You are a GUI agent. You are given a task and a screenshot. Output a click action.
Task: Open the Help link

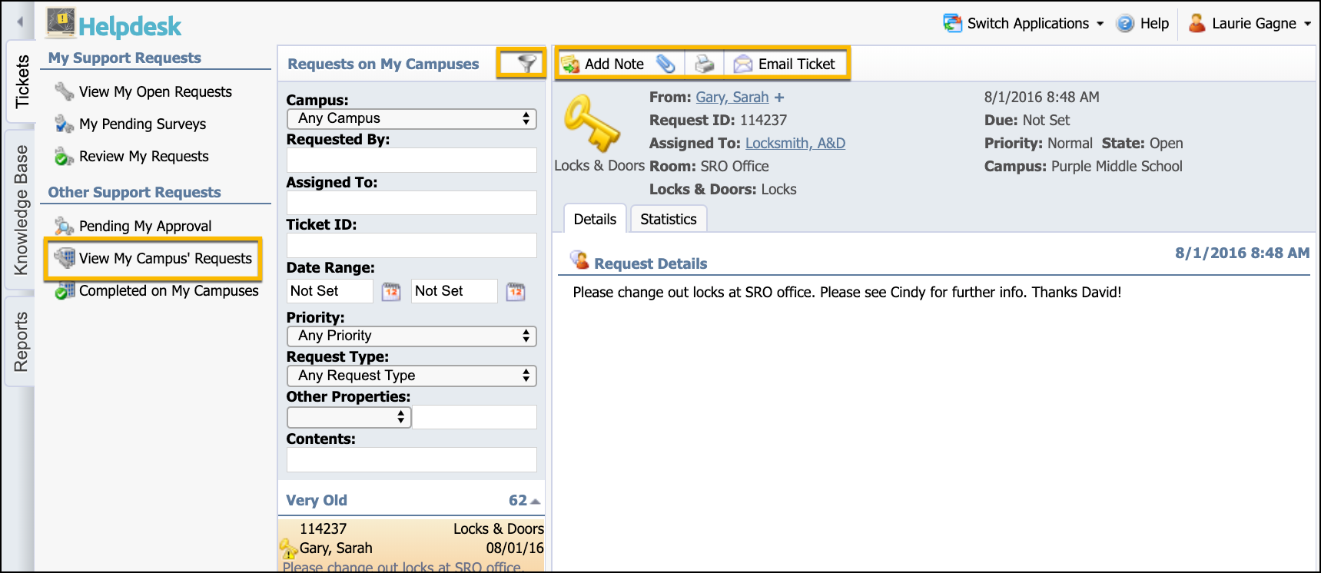[1143, 23]
